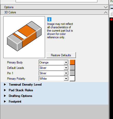Click the orange Primary Body color swatch
The image size is (113, 119).
(x=72, y=62)
